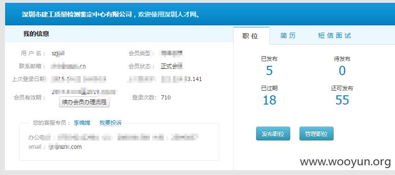
Task: Switch to the 职位 tab
Action: pos(251,36)
